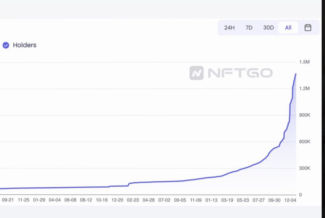Click the 300K y-axis label
This screenshot has height=218, width=325.
[x=305, y=168]
